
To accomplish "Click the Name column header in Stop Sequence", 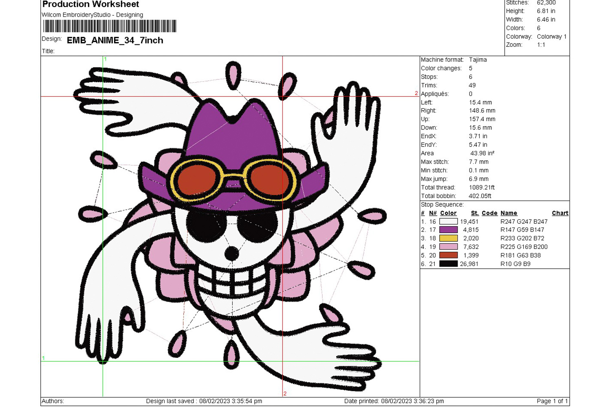I will 509,213.
